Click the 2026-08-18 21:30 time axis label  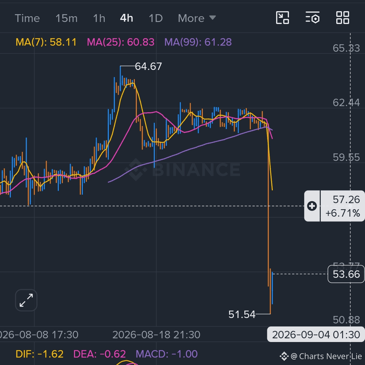coord(156,335)
